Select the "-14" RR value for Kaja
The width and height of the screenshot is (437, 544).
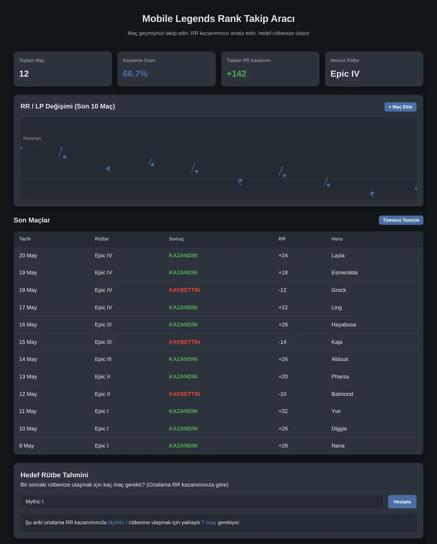[282, 342]
